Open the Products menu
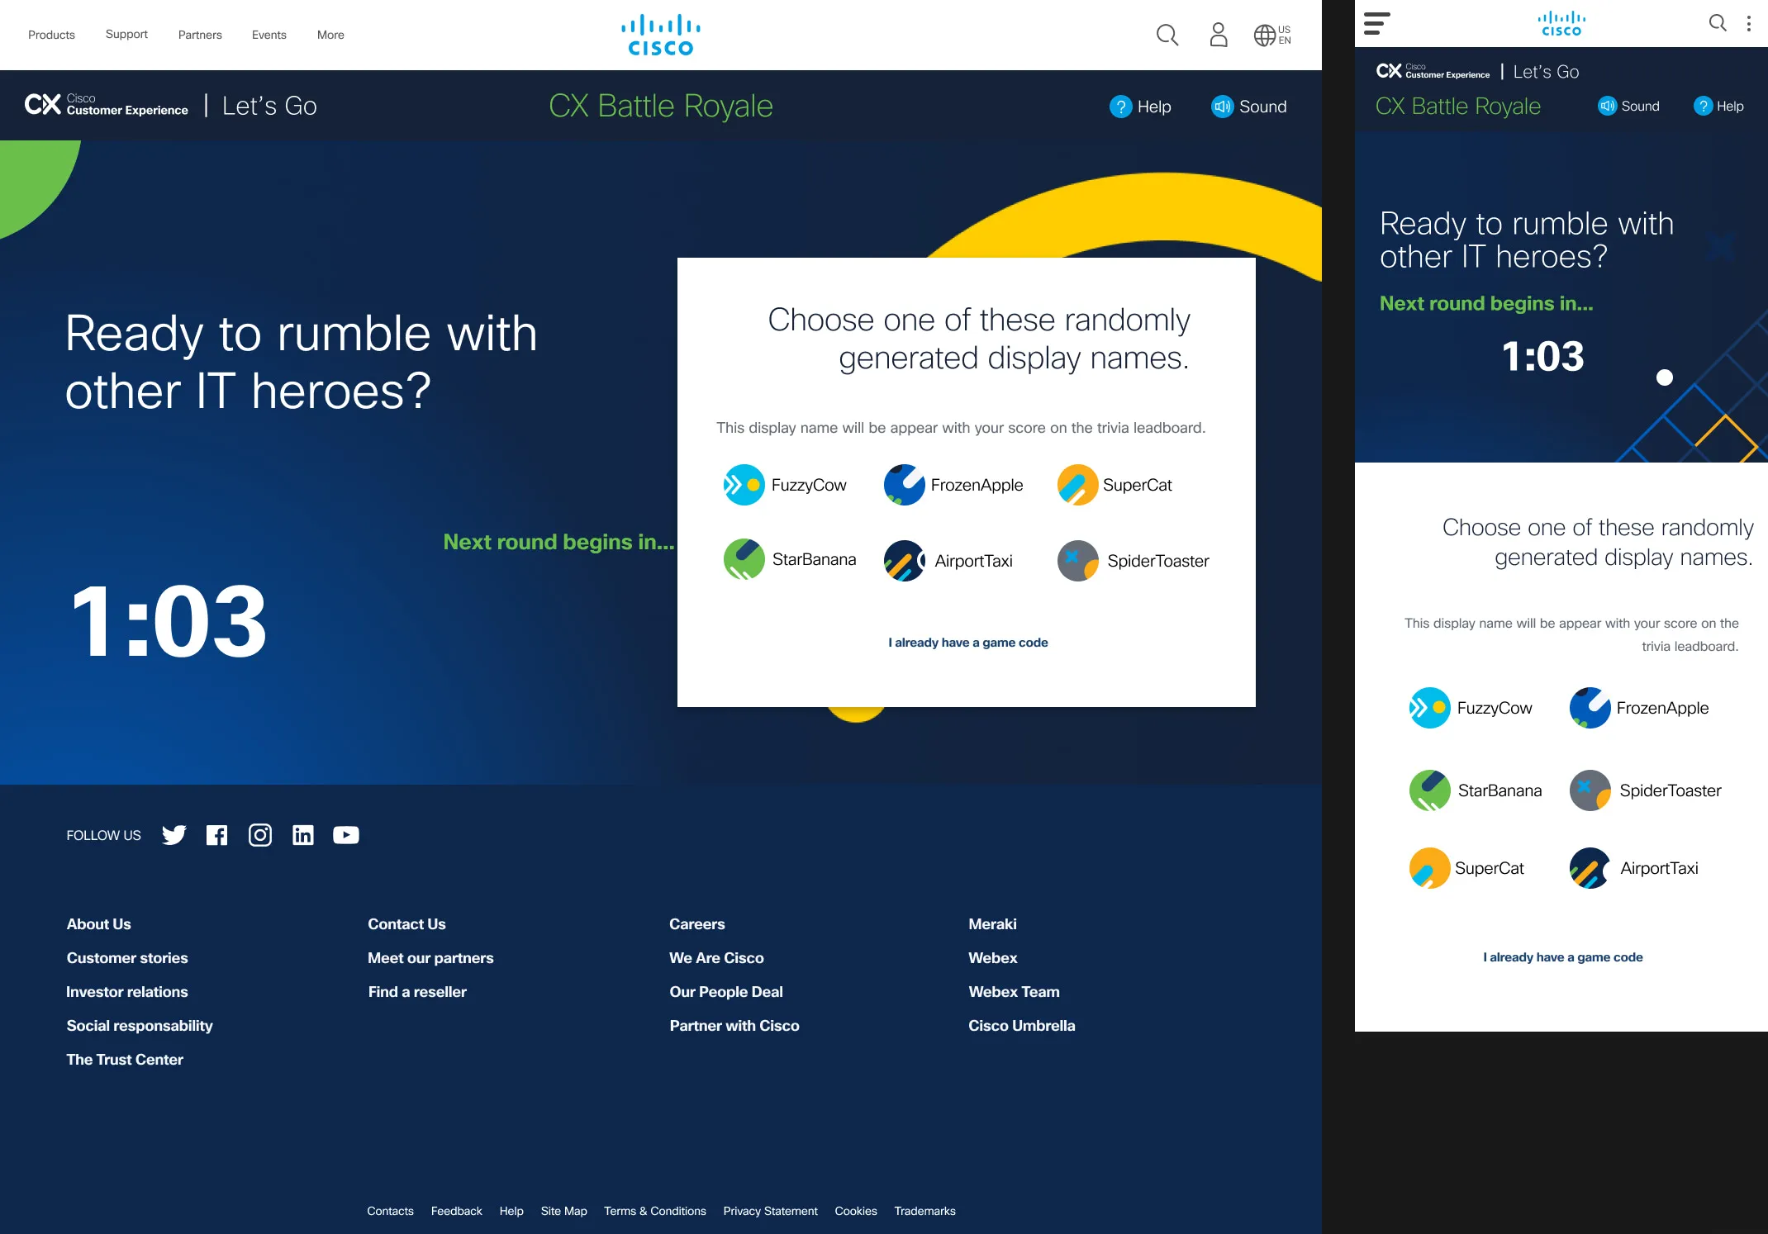 51,35
